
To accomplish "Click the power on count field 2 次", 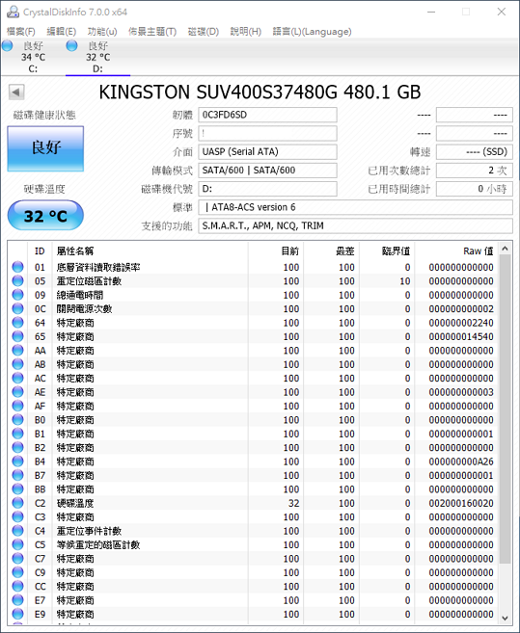I will [475, 171].
